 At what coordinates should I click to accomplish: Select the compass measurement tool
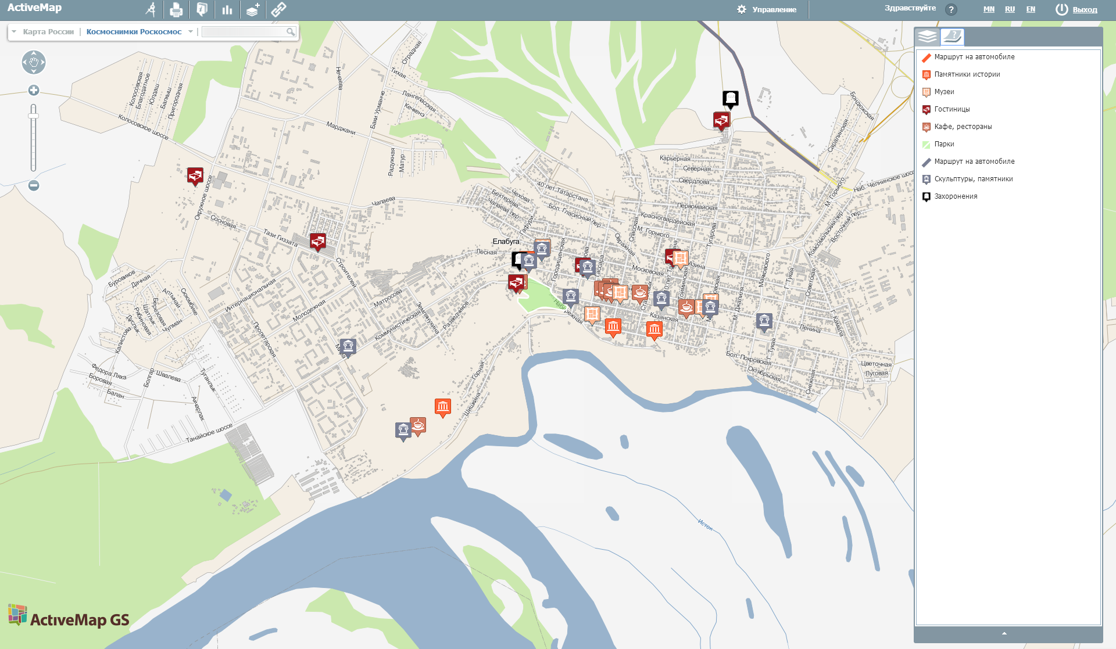click(x=151, y=9)
